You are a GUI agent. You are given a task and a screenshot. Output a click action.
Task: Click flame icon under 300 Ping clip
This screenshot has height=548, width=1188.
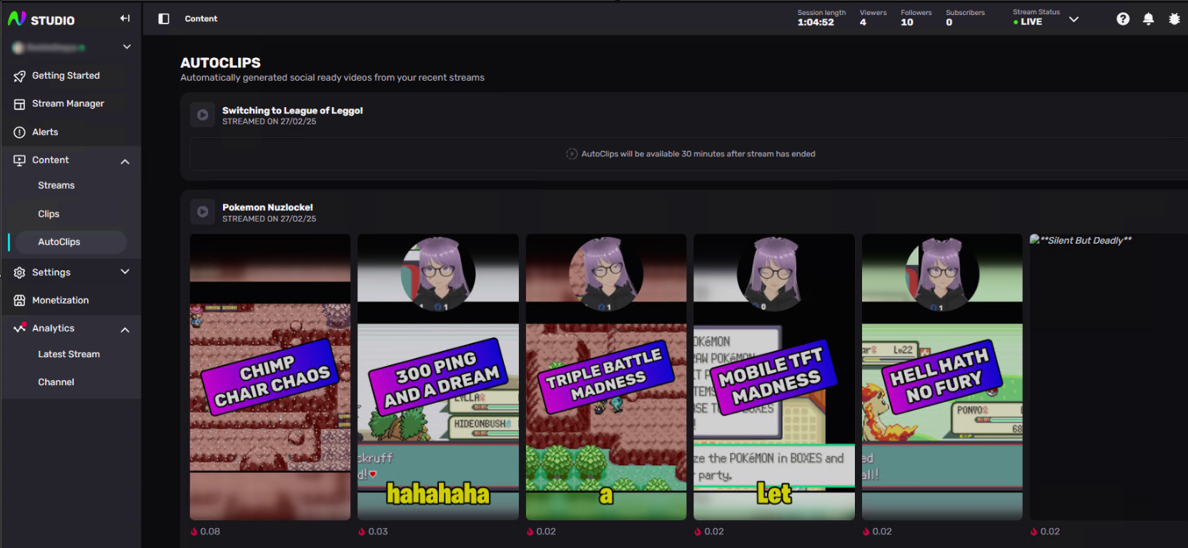[362, 532]
